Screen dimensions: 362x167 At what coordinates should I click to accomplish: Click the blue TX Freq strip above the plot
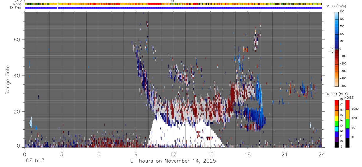coord(173,8)
